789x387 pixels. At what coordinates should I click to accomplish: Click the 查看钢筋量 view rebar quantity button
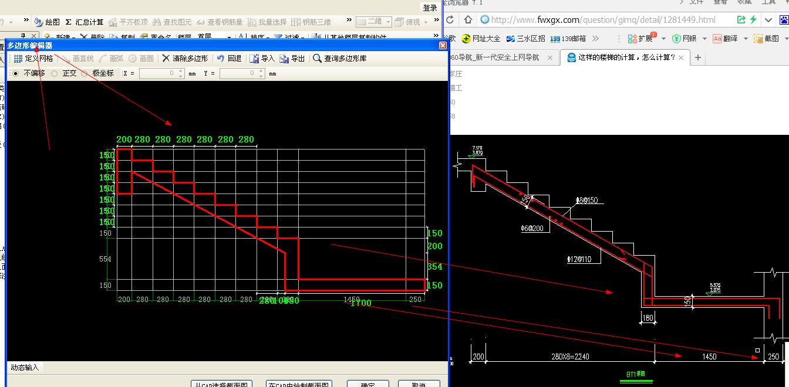pos(220,22)
